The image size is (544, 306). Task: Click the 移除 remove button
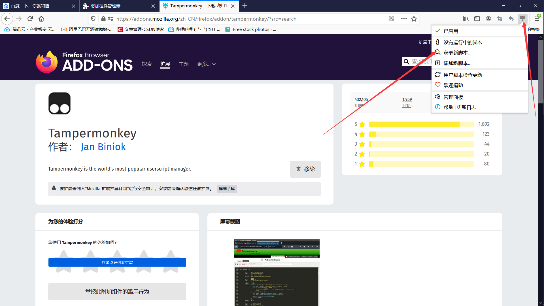tap(305, 169)
